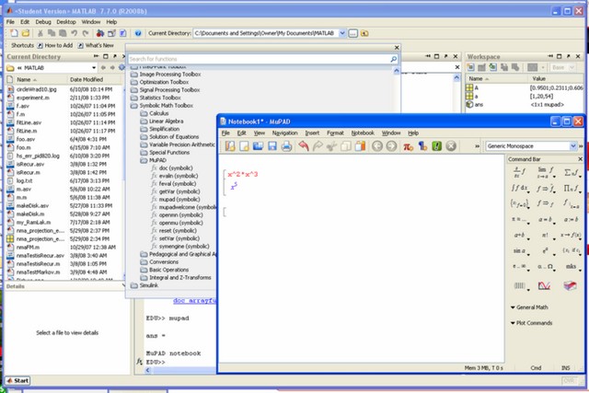This screenshot has height=393, width=589.
Task: Close the Command Bar panel
Action: click(580, 159)
